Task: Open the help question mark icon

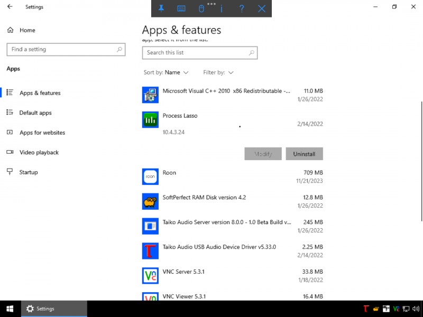Action: tap(242, 8)
